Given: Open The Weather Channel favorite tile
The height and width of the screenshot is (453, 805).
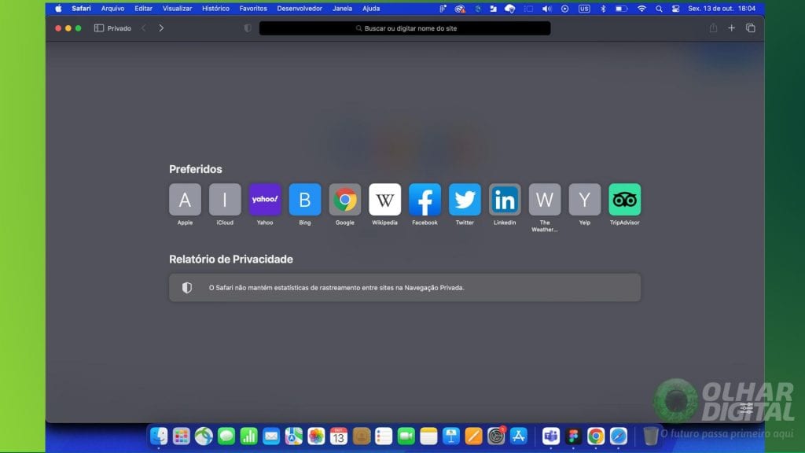Looking at the screenshot, I should click(545, 199).
